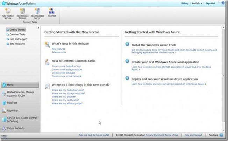Click the New Database Server toolbar icon
This screenshot has width=228, height=141.
(37, 11)
